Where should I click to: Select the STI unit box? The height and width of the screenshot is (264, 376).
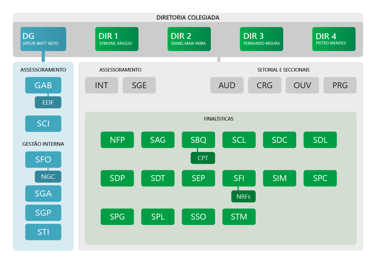[x=43, y=232]
